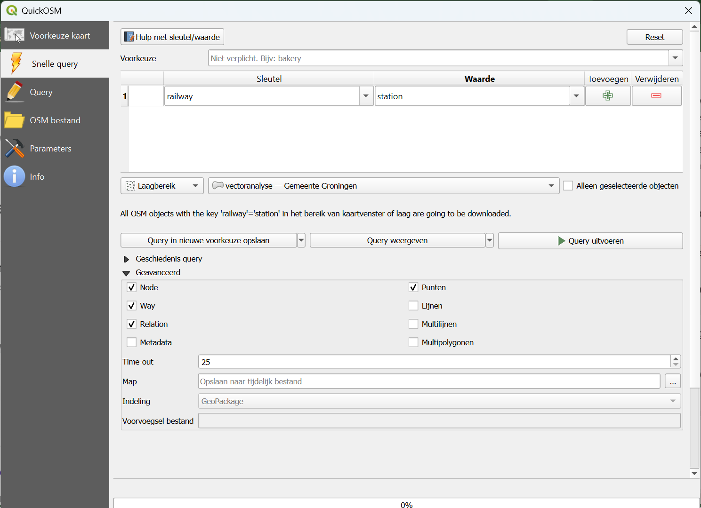Uncheck the Node checkbox
The width and height of the screenshot is (701, 508).
(x=132, y=287)
